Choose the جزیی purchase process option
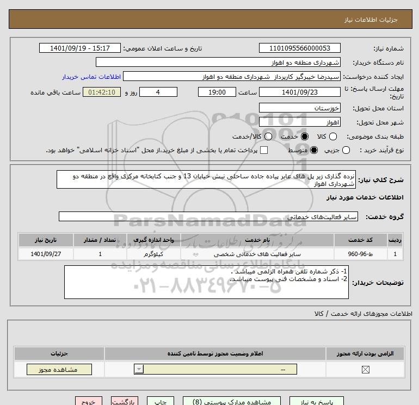Image resolution: width=419 pixels, height=405 pixels. click(346, 150)
